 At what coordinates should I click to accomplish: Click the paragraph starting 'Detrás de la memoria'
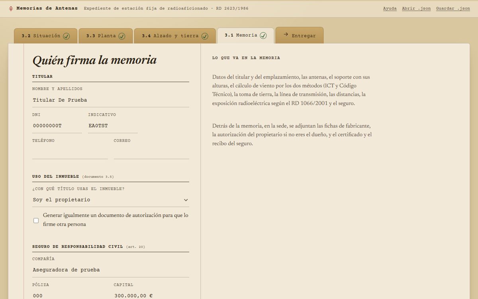click(292, 135)
